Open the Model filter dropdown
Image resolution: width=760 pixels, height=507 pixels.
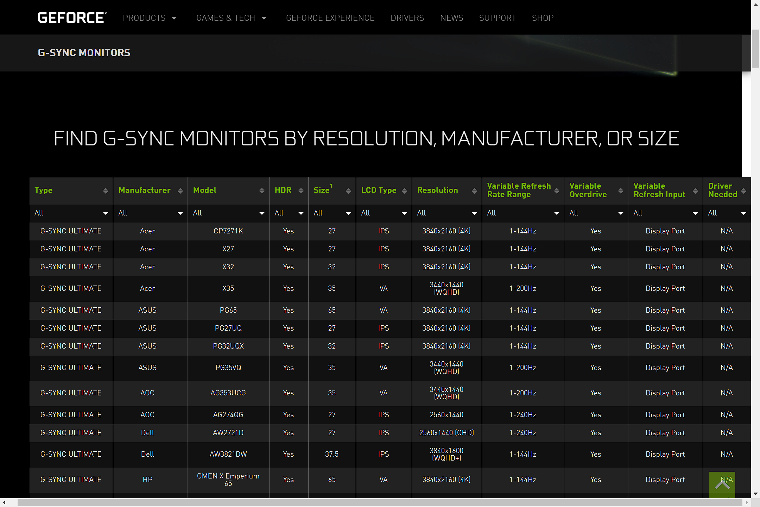coord(228,213)
